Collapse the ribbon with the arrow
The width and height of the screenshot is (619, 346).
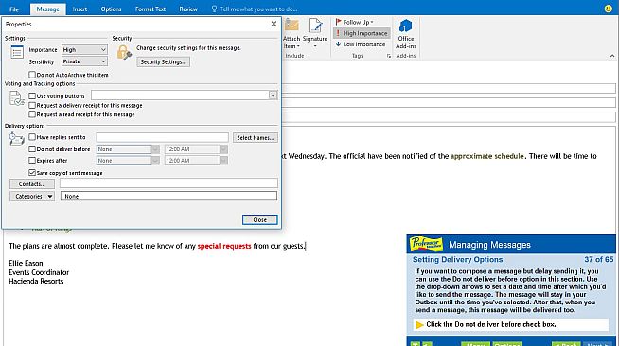[x=612, y=56]
